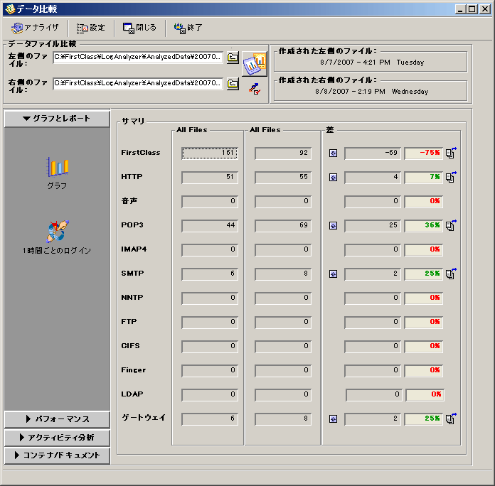The height and width of the screenshot is (486, 495).
Task: Click the copy icon on the FirstClass row
Action: tap(450, 153)
